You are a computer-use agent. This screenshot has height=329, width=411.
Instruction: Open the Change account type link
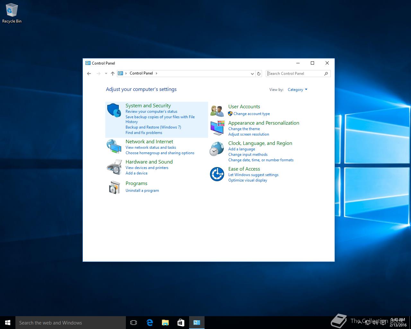click(x=251, y=114)
